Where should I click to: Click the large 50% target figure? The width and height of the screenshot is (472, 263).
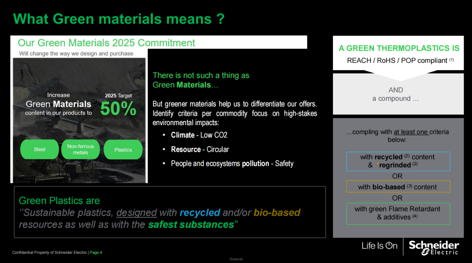[118, 109]
